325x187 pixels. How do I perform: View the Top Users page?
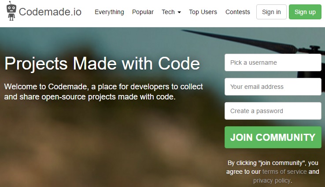pyautogui.click(x=203, y=12)
